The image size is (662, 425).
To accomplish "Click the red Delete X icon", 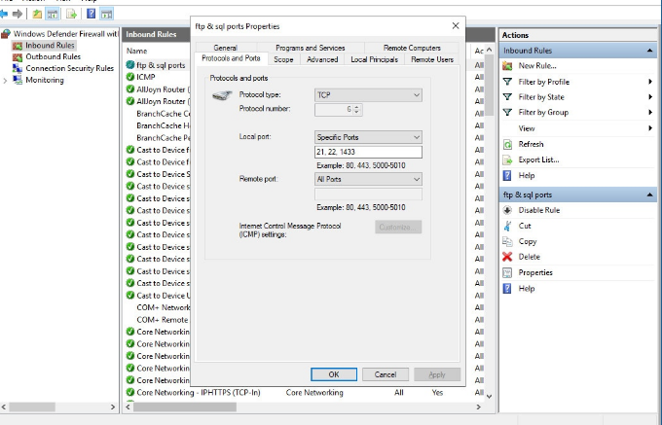I will (x=507, y=257).
